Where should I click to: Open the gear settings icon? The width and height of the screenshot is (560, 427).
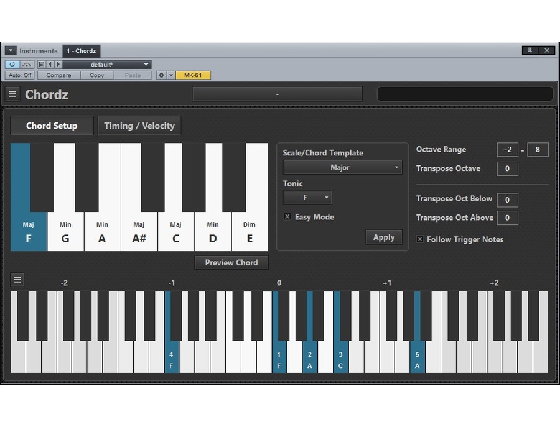coord(161,75)
